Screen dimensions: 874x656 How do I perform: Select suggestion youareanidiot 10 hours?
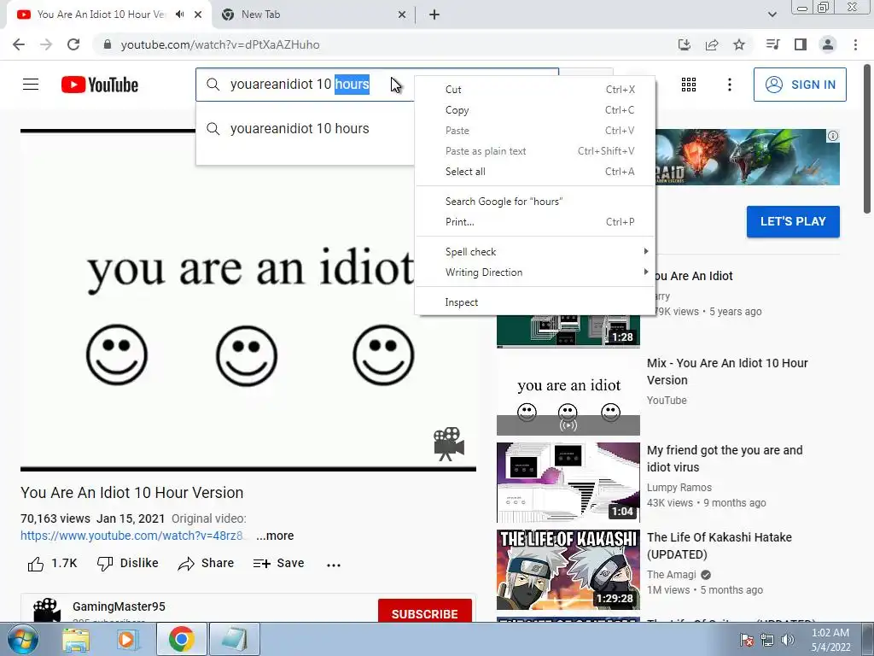[305, 129]
